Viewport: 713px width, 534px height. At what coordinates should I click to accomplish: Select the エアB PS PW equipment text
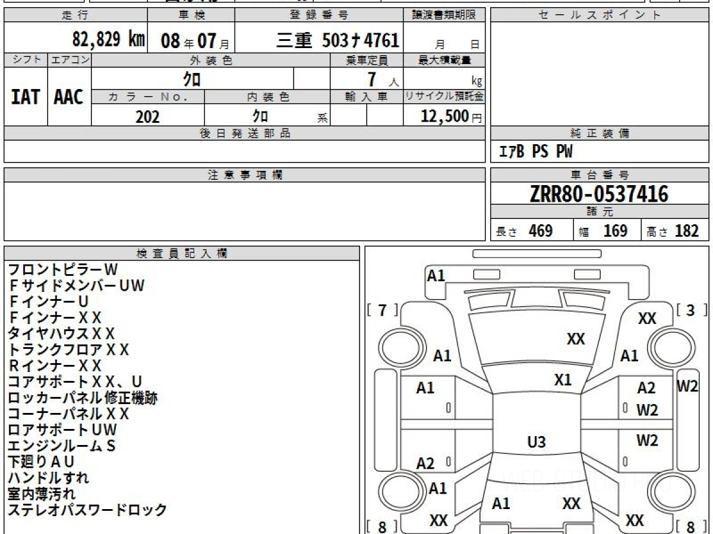click(535, 152)
